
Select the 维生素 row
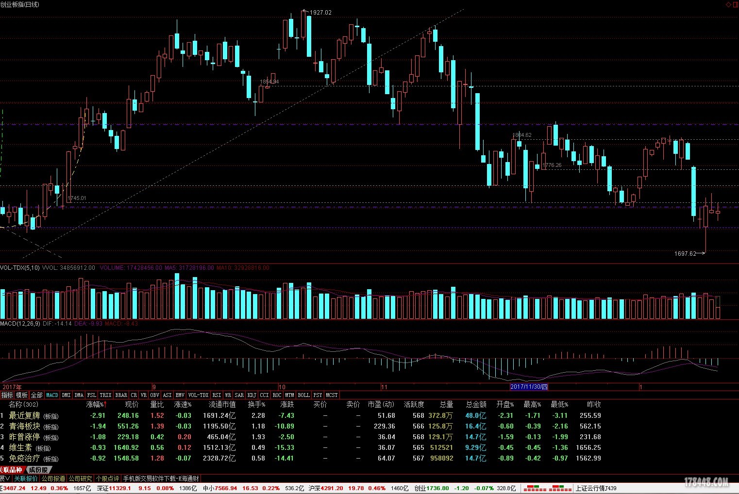click(301, 447)
